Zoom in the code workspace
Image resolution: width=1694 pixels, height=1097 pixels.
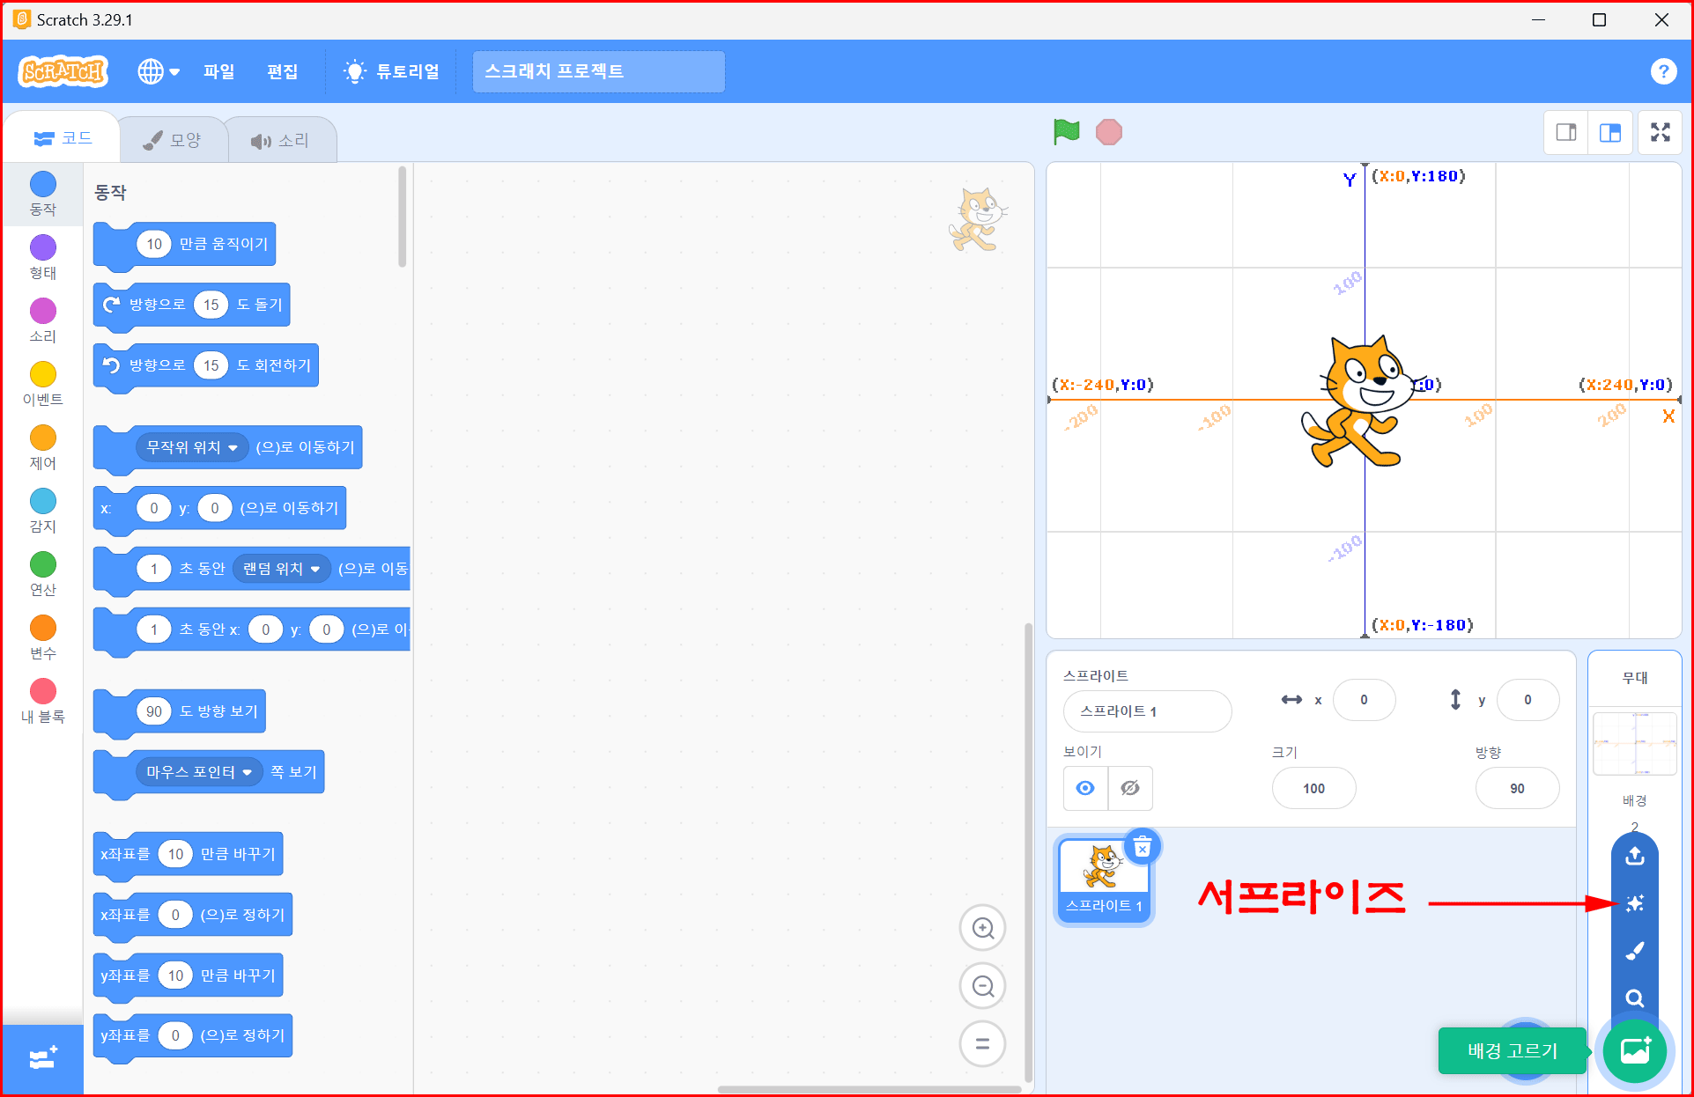(982, 928)
